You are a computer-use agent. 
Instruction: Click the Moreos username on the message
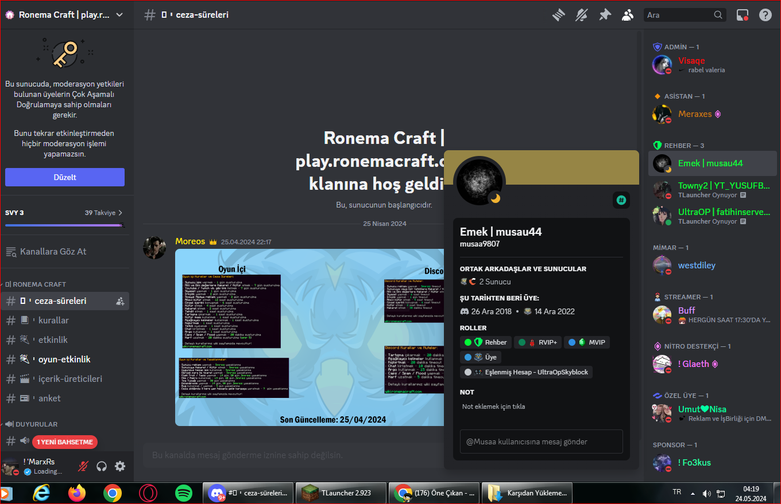[190, 241]
